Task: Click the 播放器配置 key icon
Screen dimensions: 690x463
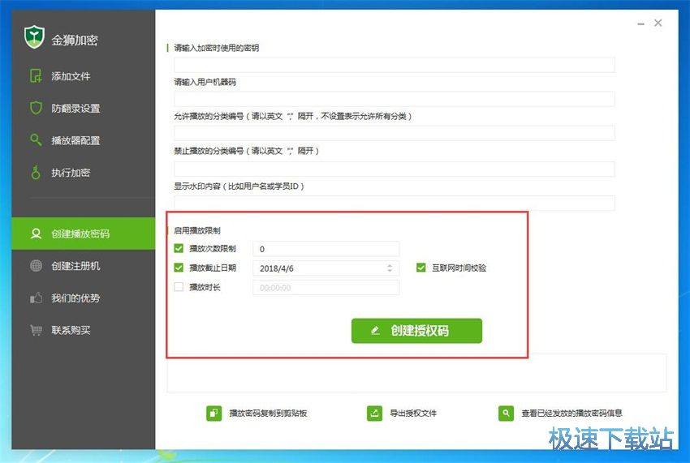Action: [x=36, y=139]
